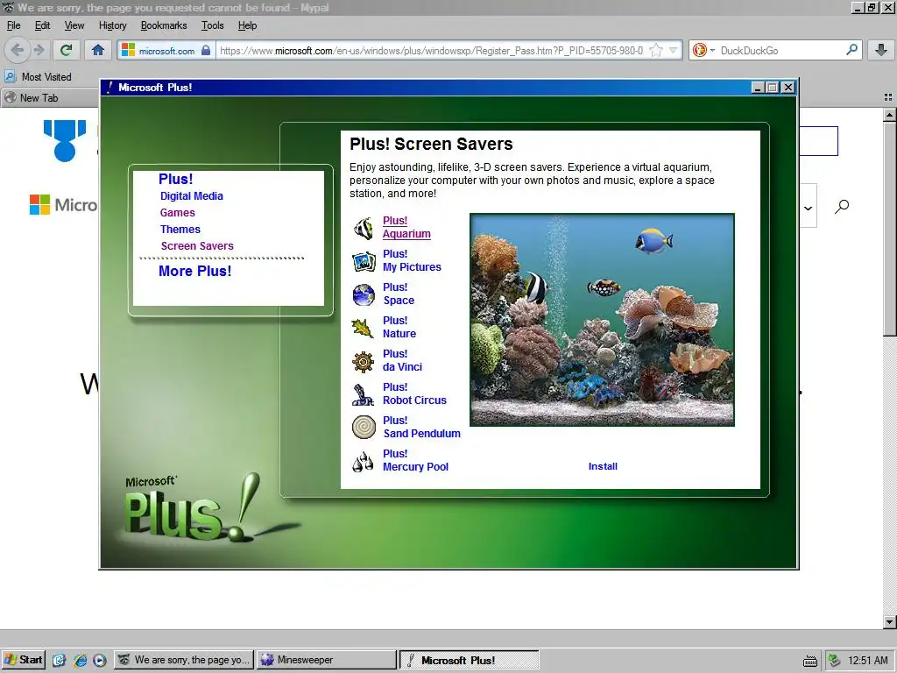Image resolution: width=897 pixels, height=673 pixels.
Task: Open the File menu
Action: pyautogui.click(x=14, y=25)
